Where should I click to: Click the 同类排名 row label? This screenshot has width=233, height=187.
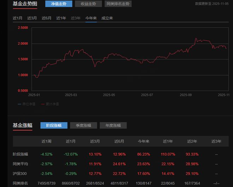tap(20, 183)
